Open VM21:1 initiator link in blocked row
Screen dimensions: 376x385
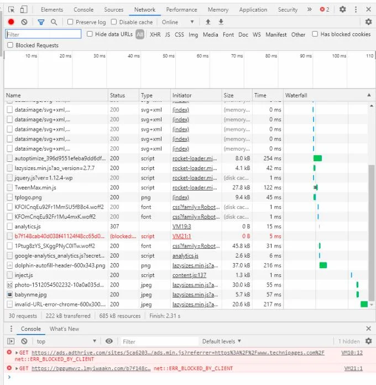point(181,236)
